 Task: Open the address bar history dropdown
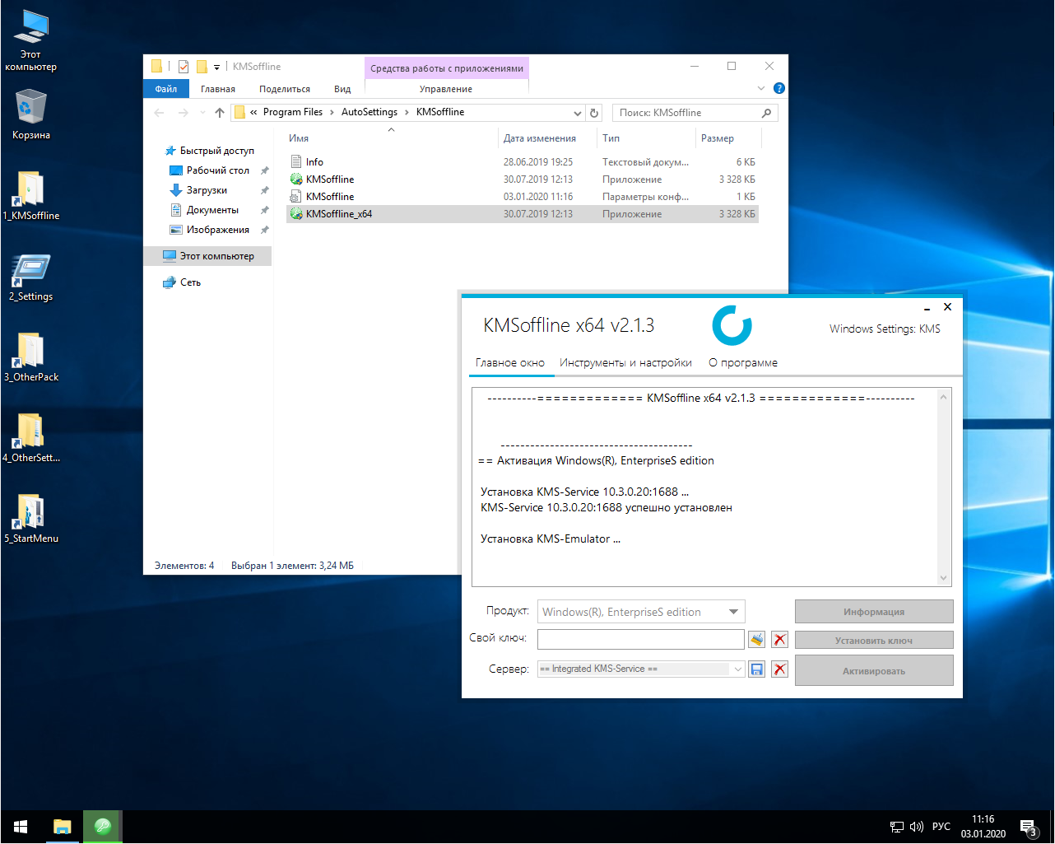point(578,113)
